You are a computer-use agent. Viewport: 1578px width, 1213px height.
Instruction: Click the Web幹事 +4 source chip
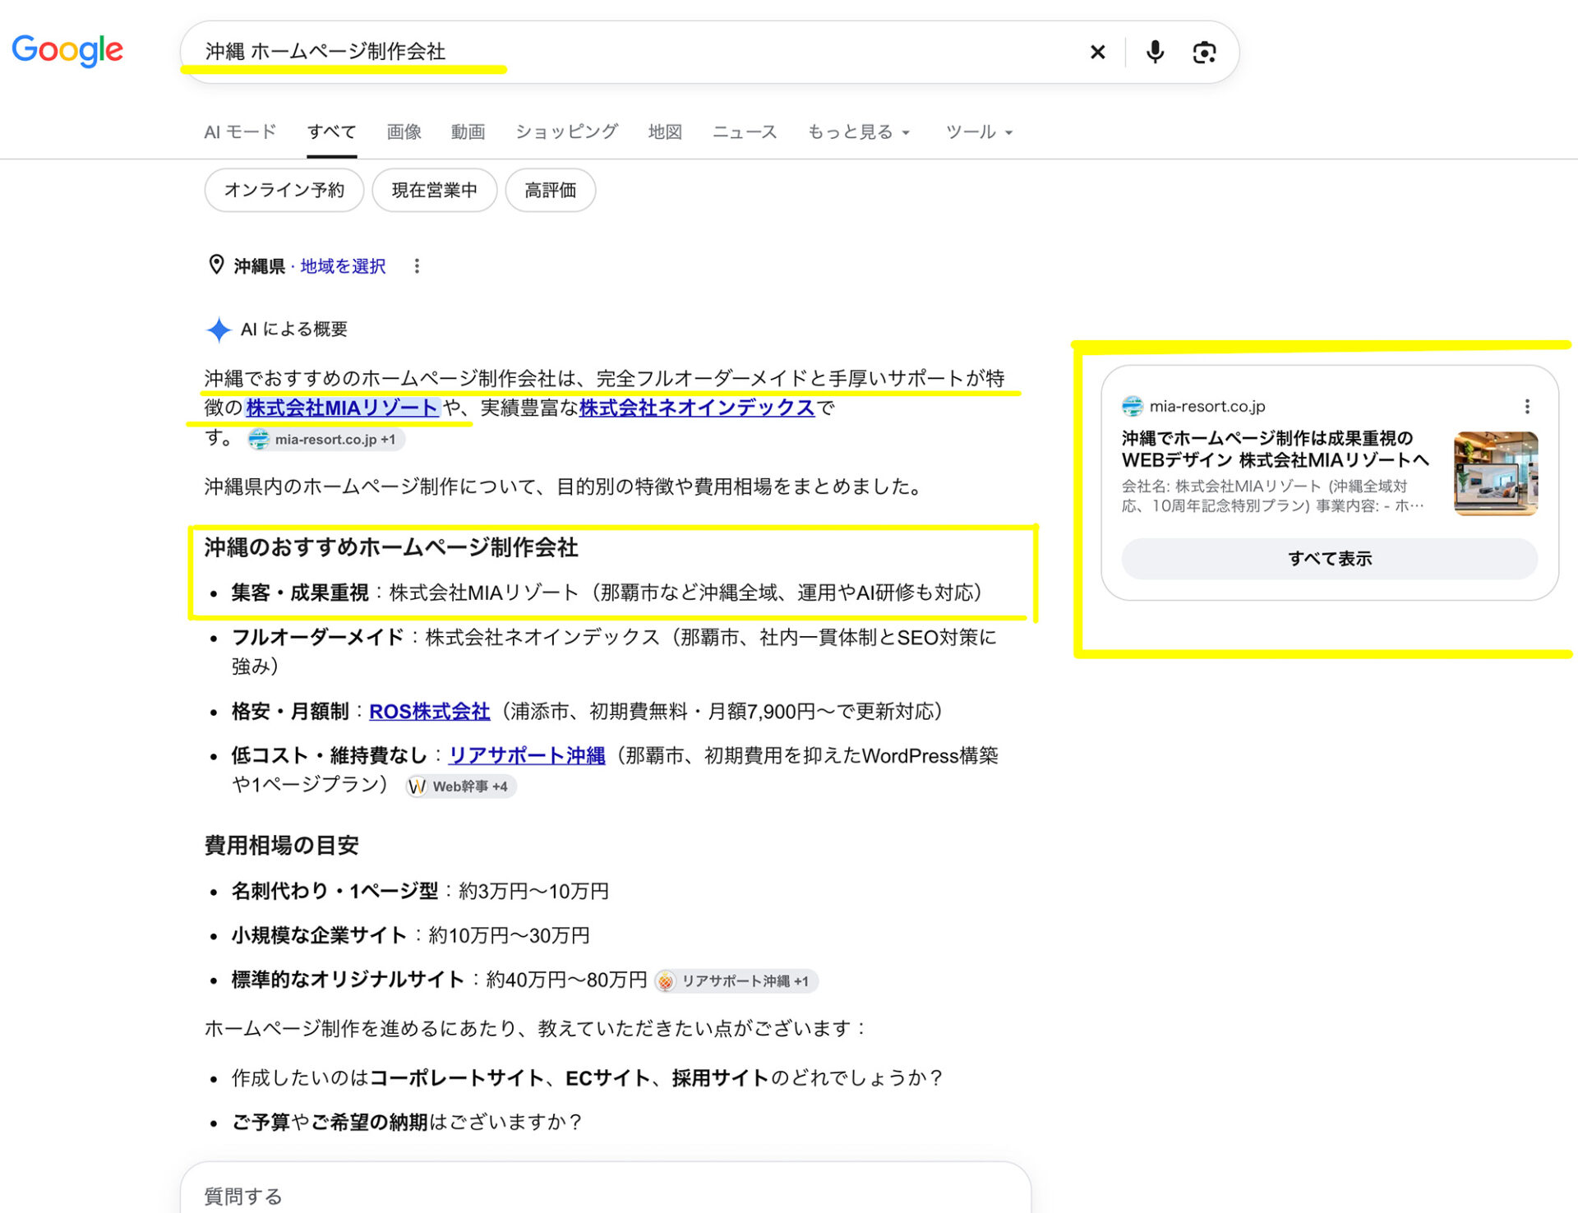click(460, 786)
